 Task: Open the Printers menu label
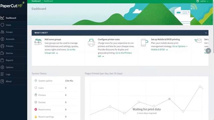(10, 46)
